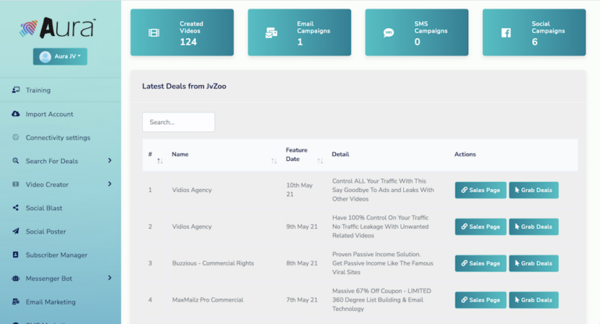This screenshot has height=324, width=600.
Task: Sort table by the # column
Action: pyautogui.click(x=155, y=155)
